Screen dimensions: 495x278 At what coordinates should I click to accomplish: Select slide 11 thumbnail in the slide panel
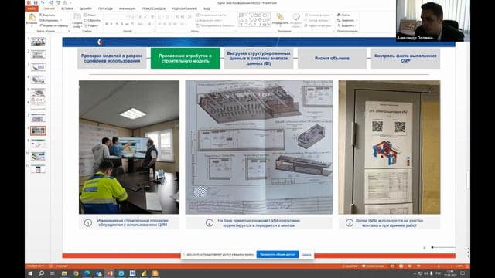38,169
